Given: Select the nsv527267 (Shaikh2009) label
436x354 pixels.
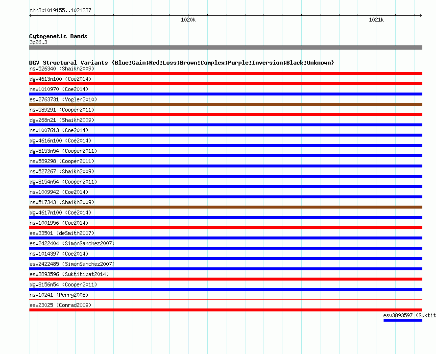Looking at the screenshot, I should click(x=62, y=171).
